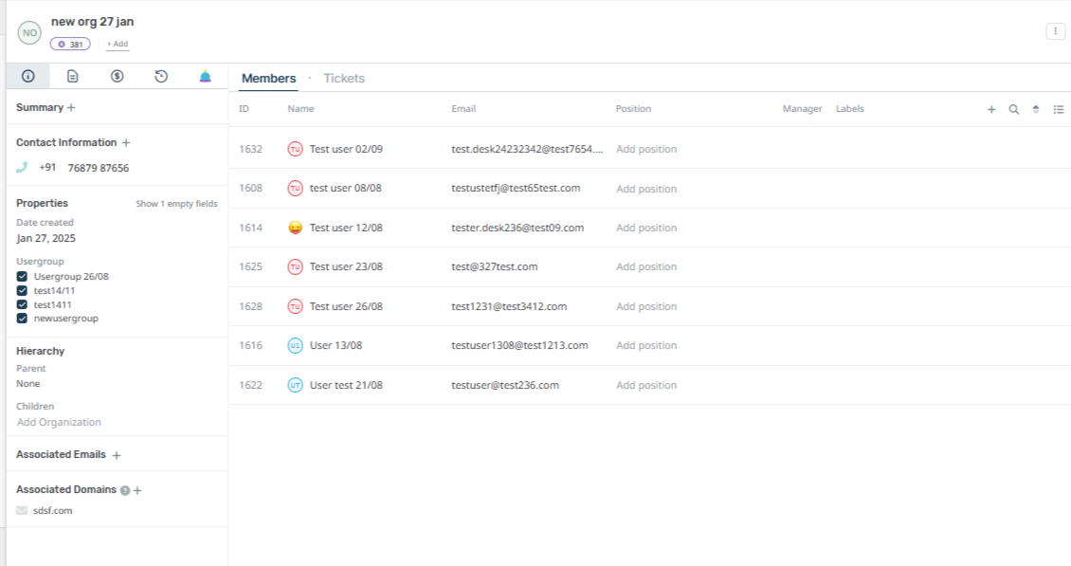Viewport: 1071px width, 566px height.
Task: Click the plus icon to add member
Action: click(x=991, y=109)
